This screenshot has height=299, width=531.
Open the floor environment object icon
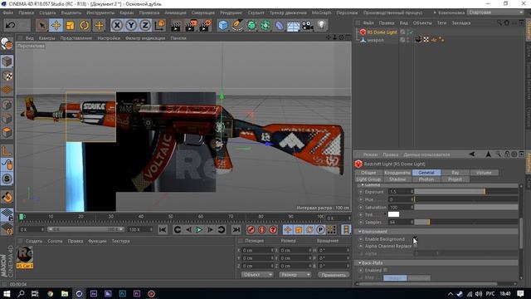point(293,26)
